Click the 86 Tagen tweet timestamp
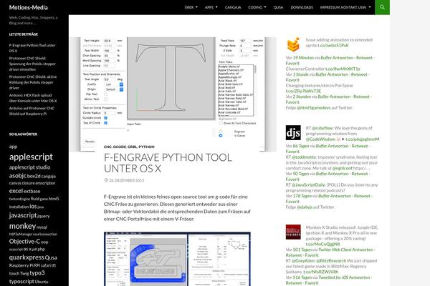The width and height of the screenshot is (430, 286). point(301,146)
